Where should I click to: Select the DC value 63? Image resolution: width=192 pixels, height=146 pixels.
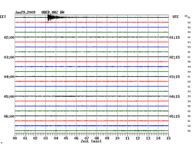click(189, 42)
